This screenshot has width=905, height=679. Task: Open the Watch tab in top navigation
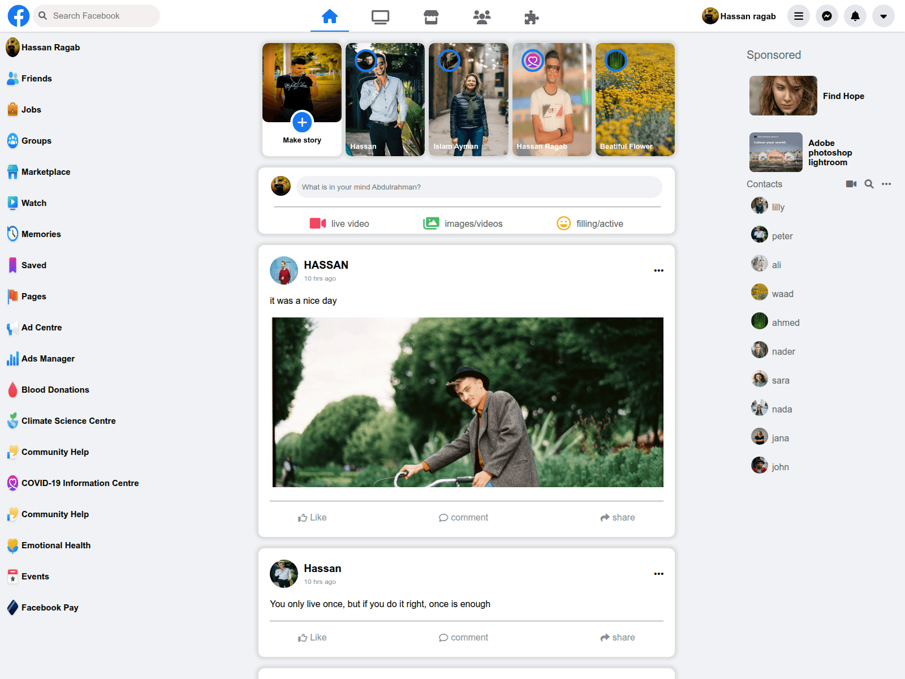[380, 18]
